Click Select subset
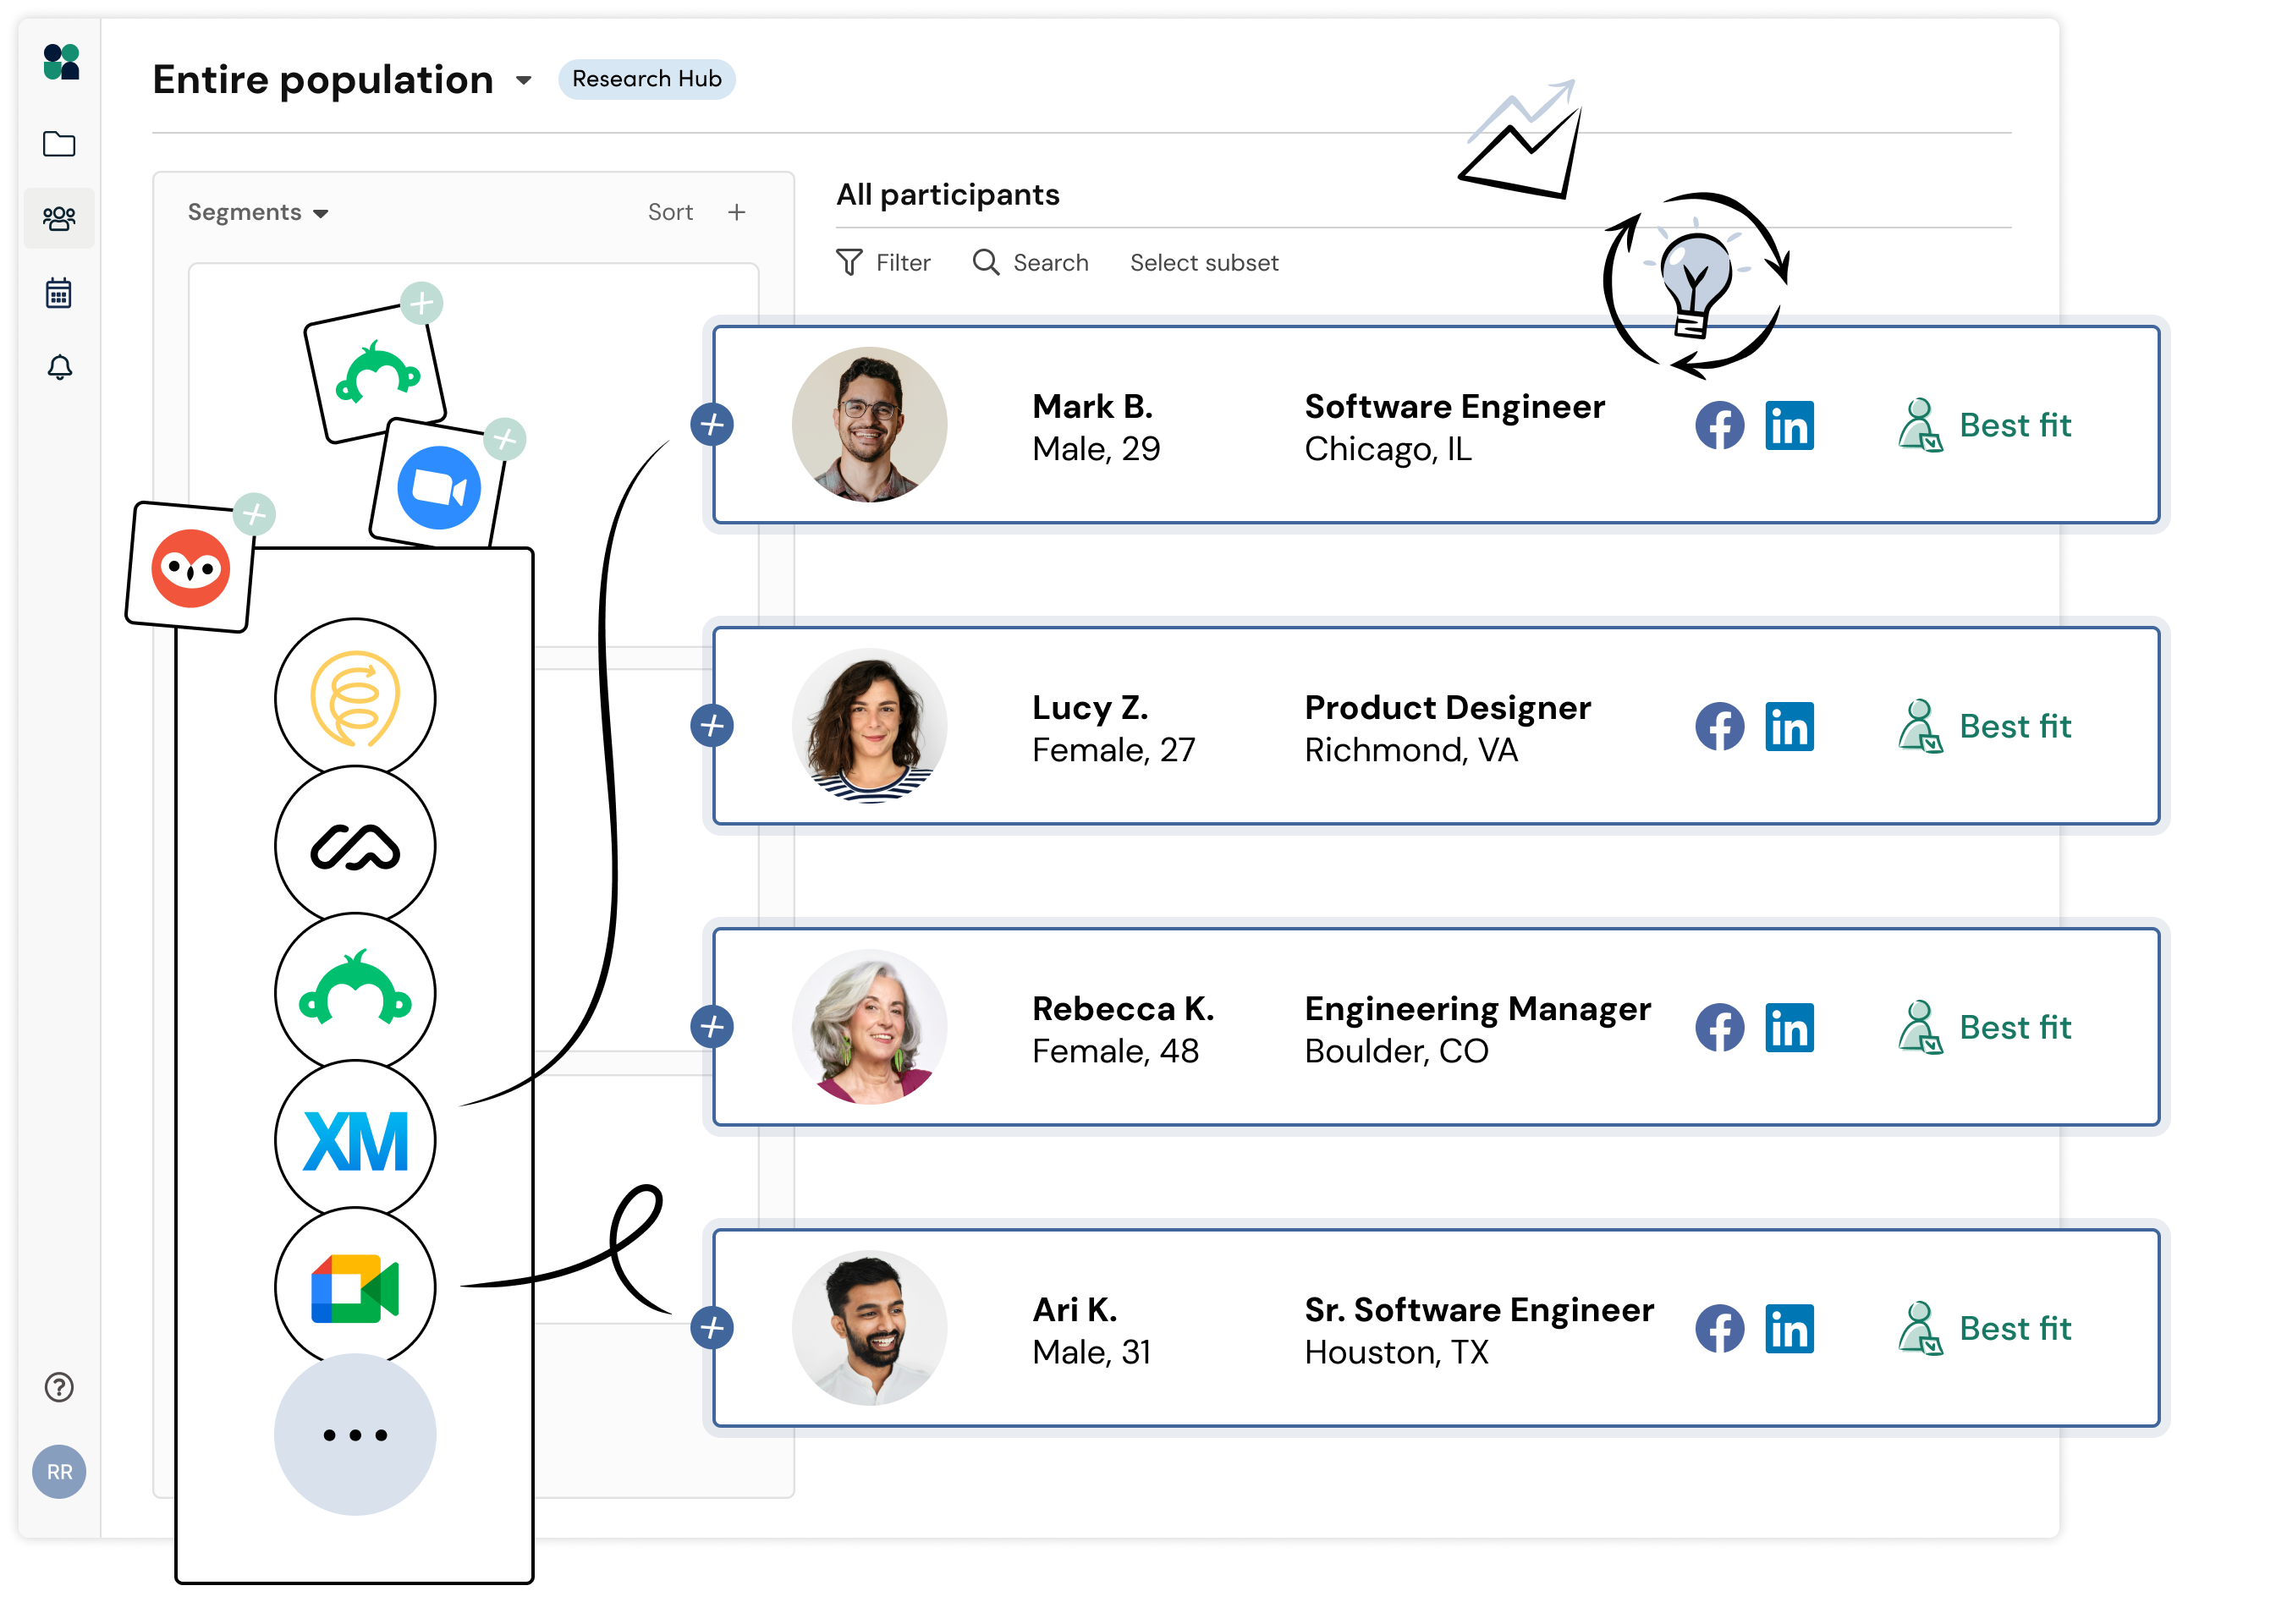Viewport: 2276px width, 1624px height. [x=1203, y=262]
